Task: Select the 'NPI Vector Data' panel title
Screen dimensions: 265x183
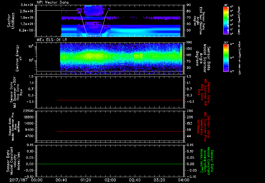Action: (53, 2)
